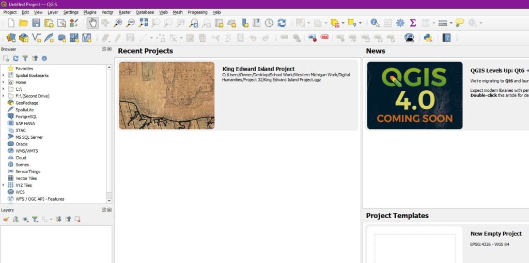Click Browser panel Filter funnel icon
The height and width of the screenshot is (263, 529).
click(25, 58)
